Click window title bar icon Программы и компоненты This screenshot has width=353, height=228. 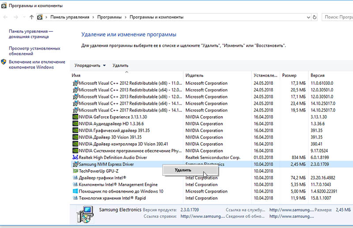point(4,6)
